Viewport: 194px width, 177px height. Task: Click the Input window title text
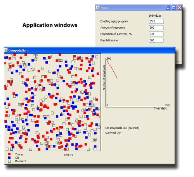104,8
